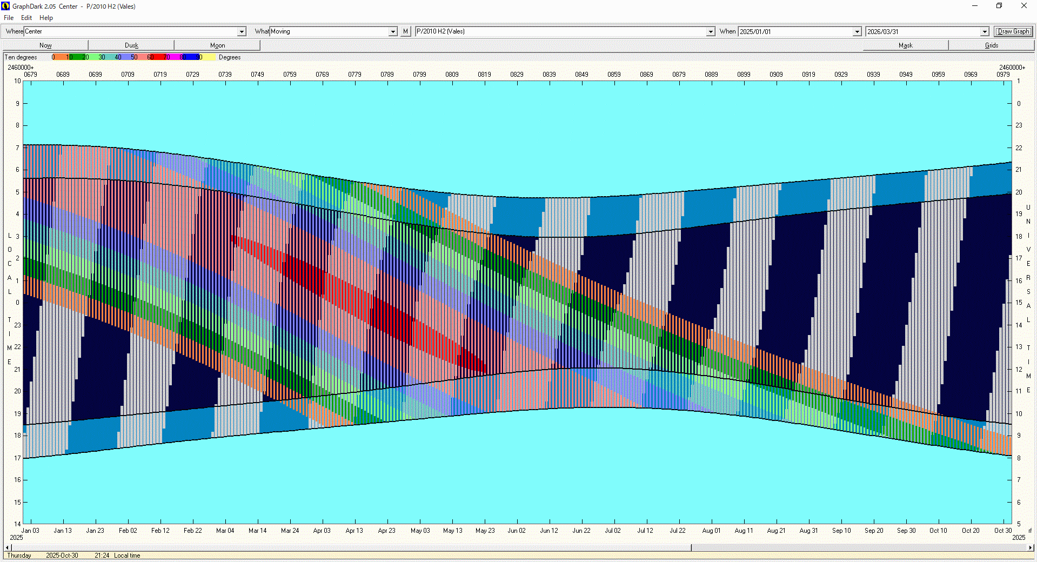Viewport: 1037px width, 562px height.
Task: Minimize the GraphDark window
Action: pyautogui.click(x=975, y=6)
